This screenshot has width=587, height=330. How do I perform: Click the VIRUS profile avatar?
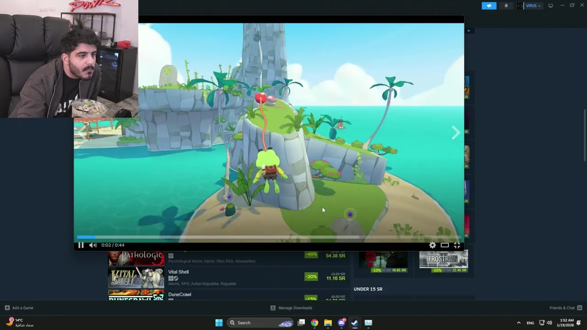pos(520,5)
